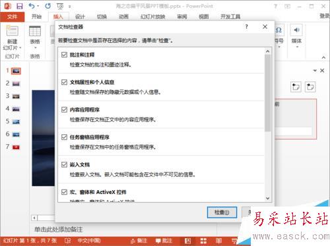Collapse the ribbon with the chevron arrow
330x246 pixels.
[323, 57]
